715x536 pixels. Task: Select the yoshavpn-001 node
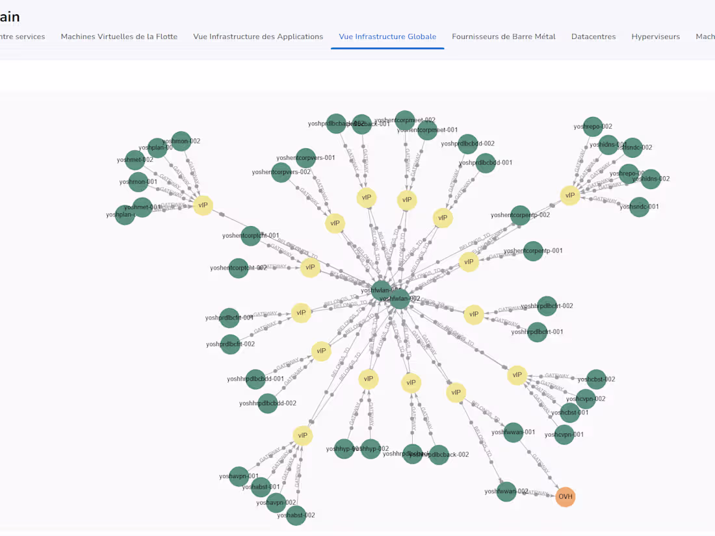[x=239, y=476]
